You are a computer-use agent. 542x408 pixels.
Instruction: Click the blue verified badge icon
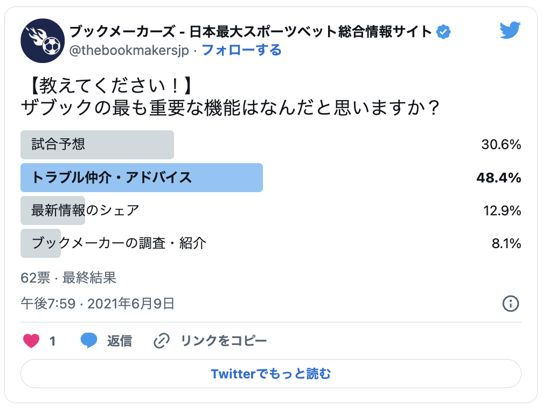(x=443, y=32)
